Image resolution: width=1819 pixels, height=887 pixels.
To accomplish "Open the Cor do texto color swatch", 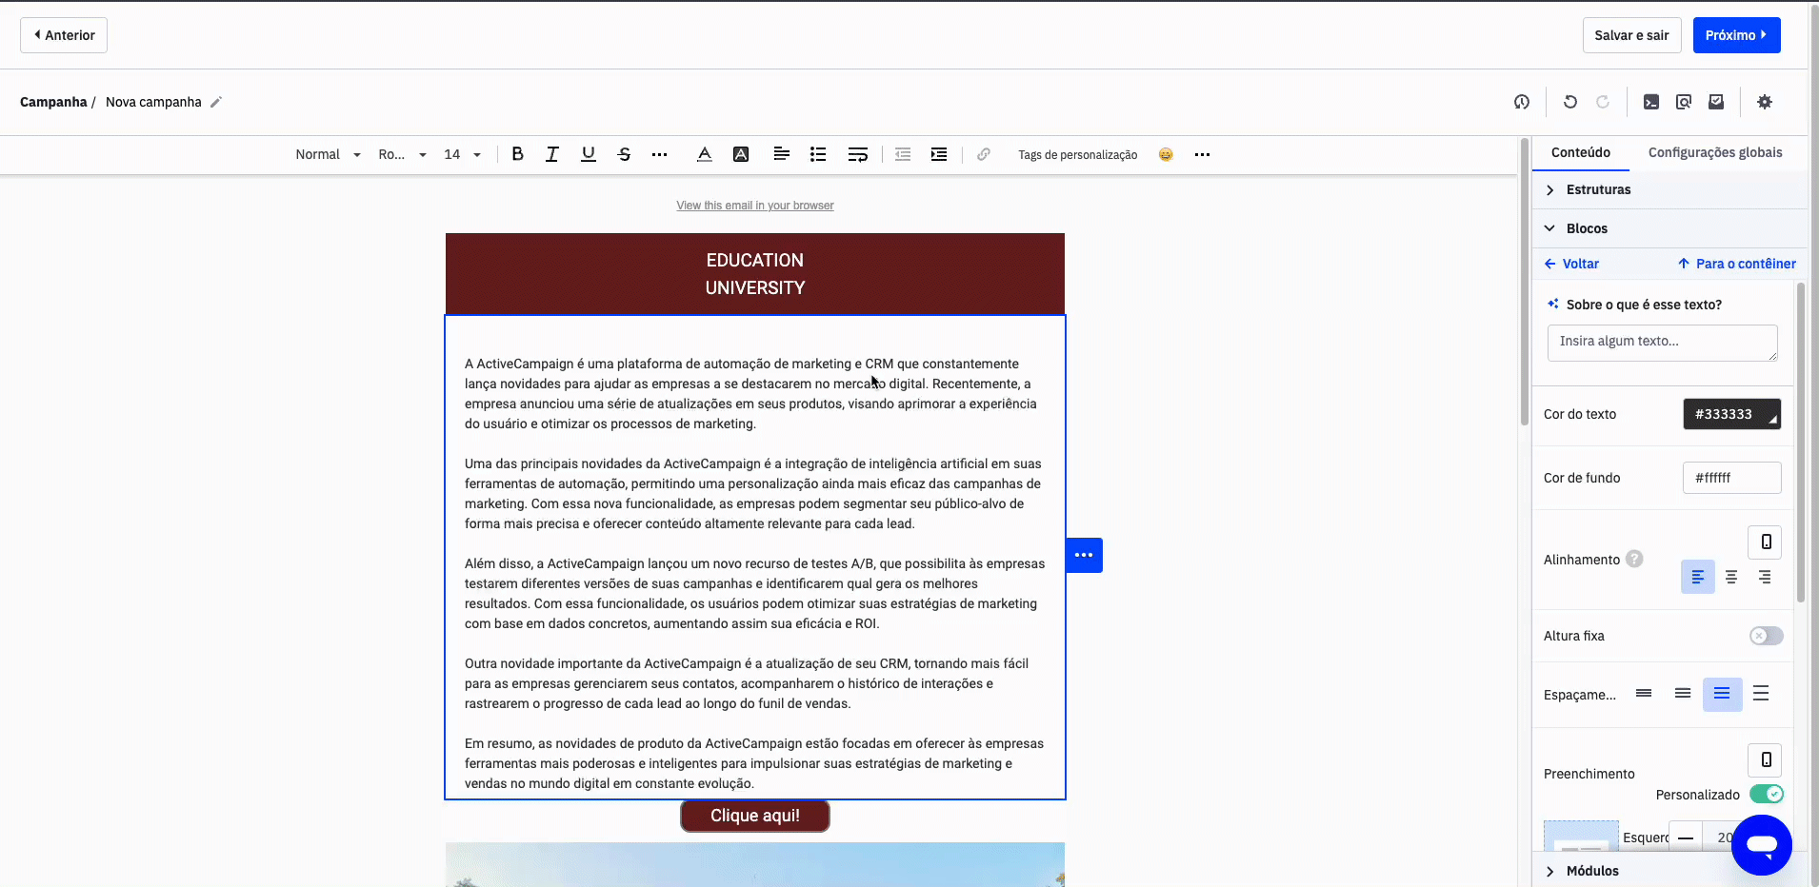I will pyautogui.click(x=1730, y=414).
